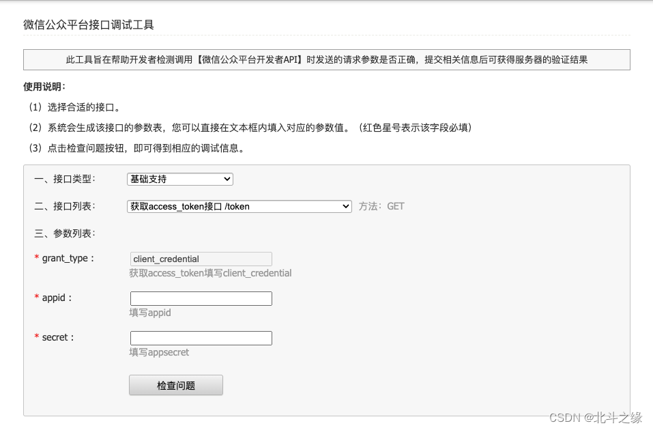The image size is (653, 430).
Task: Click the 方法: GET label
Action: pyautogui.click(x=381, y=206)
